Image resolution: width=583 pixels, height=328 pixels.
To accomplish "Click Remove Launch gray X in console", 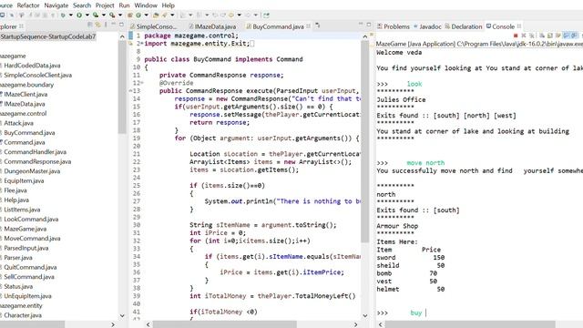I will pyautogui.click(x=524, y=36).
